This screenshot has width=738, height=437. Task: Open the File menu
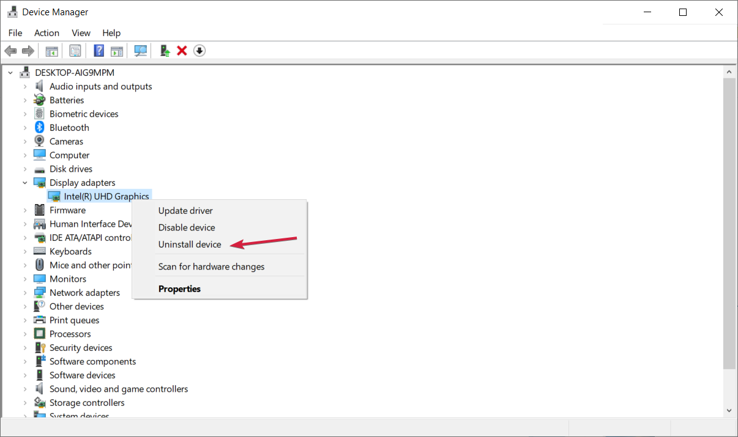point(15,33)
